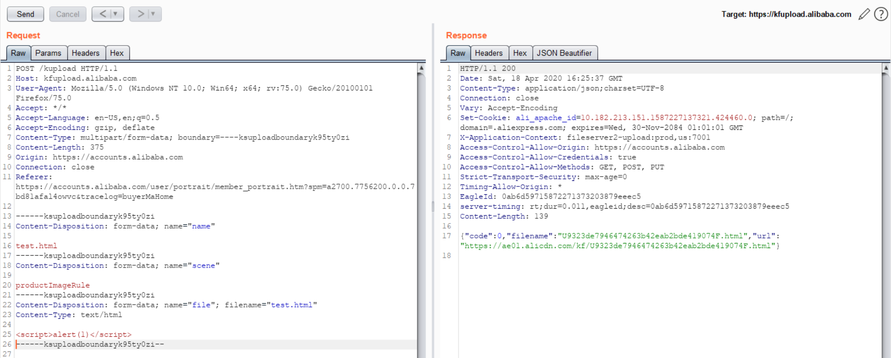Click the 'Host: kfupload.alibaba.com' header line
891x358 pixels.
coord(76,78)
